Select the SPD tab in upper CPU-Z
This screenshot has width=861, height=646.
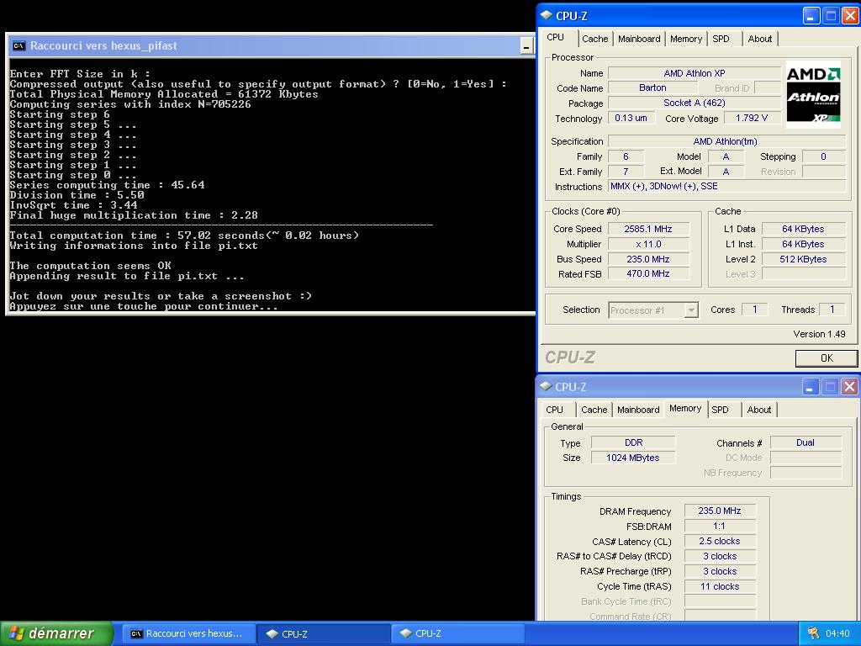pos(721,39)
